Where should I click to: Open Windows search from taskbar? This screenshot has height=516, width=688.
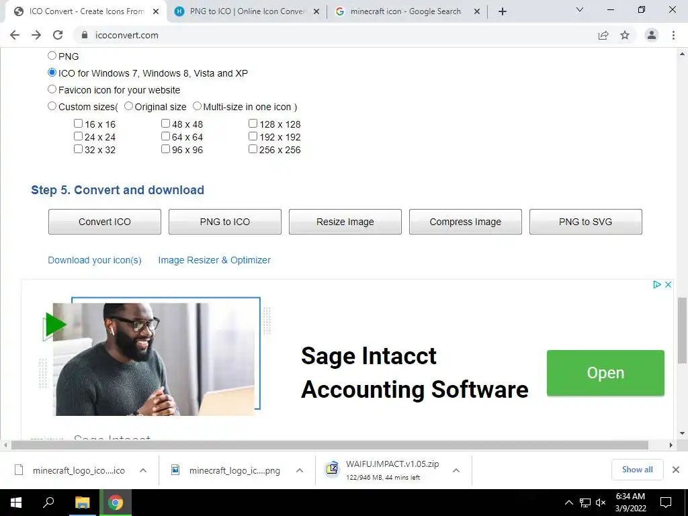[48, 503]
